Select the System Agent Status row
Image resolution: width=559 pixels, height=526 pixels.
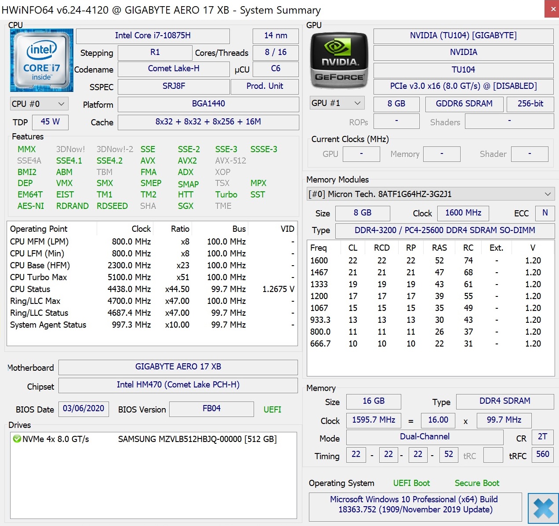coord(152,325)
